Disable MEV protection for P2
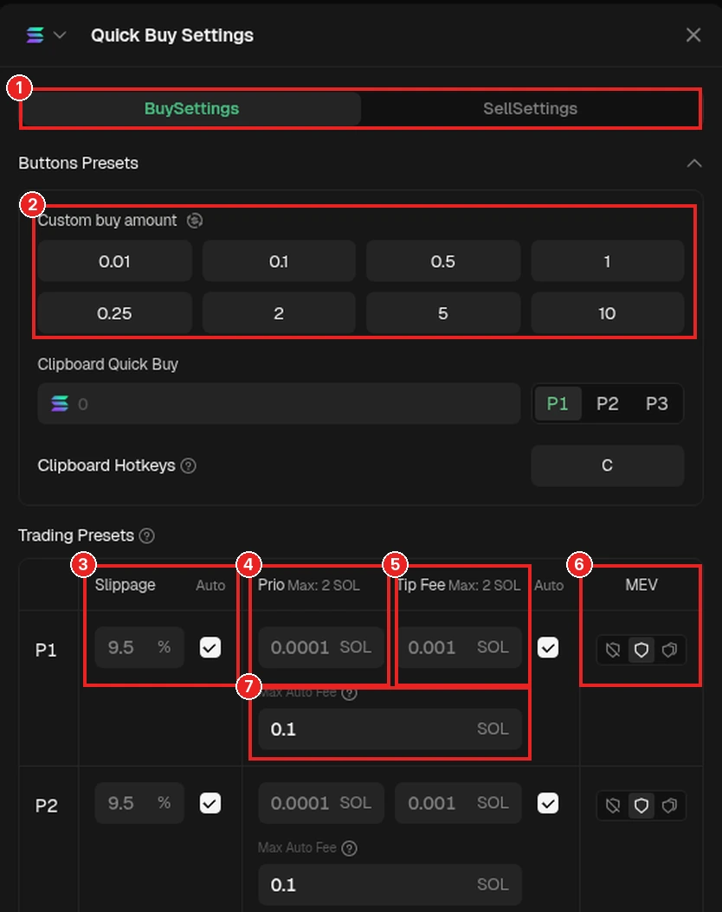The image size is (722, 912). point(613,806)
